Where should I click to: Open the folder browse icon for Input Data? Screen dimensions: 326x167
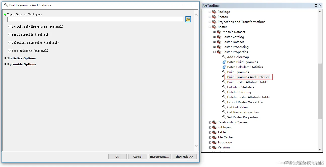pos(188,19)
